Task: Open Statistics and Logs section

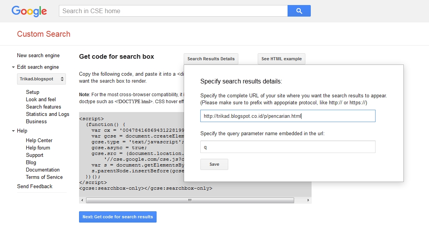Action: pos(47,114)
